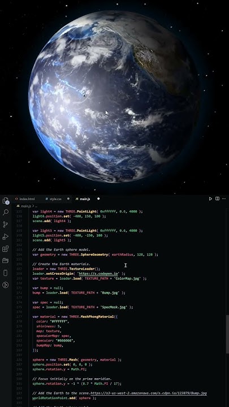Open the Search view icon

[6, 213]
